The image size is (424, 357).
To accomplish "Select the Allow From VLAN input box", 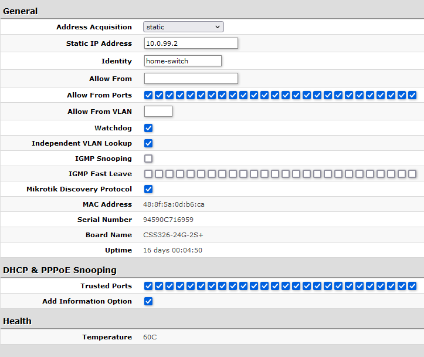I will point(158,111).
